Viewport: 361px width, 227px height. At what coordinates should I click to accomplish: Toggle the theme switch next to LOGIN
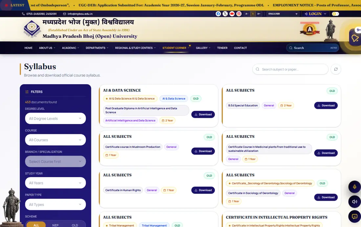(335, 14)
